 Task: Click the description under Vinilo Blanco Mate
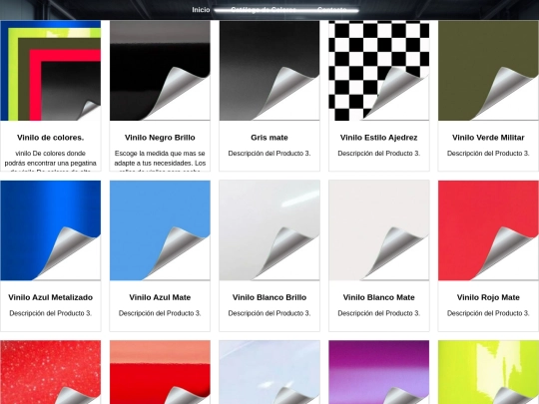(379, 313)
